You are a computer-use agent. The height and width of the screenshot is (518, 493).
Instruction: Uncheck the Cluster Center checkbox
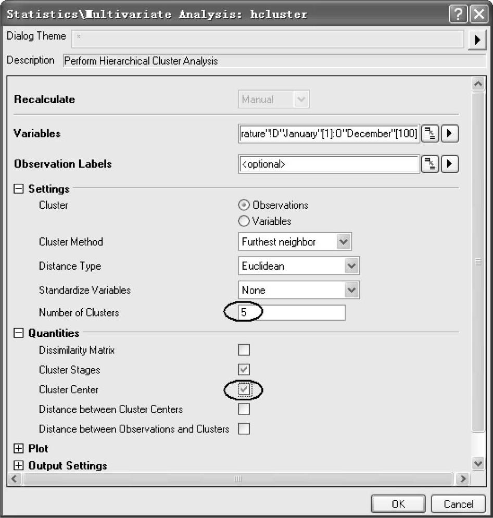pyautogui.click(x=244, y=389)
